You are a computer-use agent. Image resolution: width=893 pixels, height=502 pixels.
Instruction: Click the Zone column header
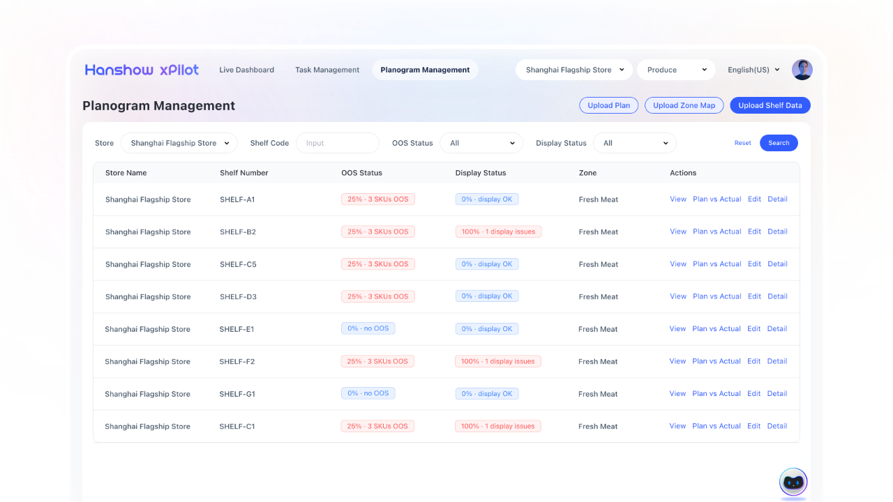point(588,173)
